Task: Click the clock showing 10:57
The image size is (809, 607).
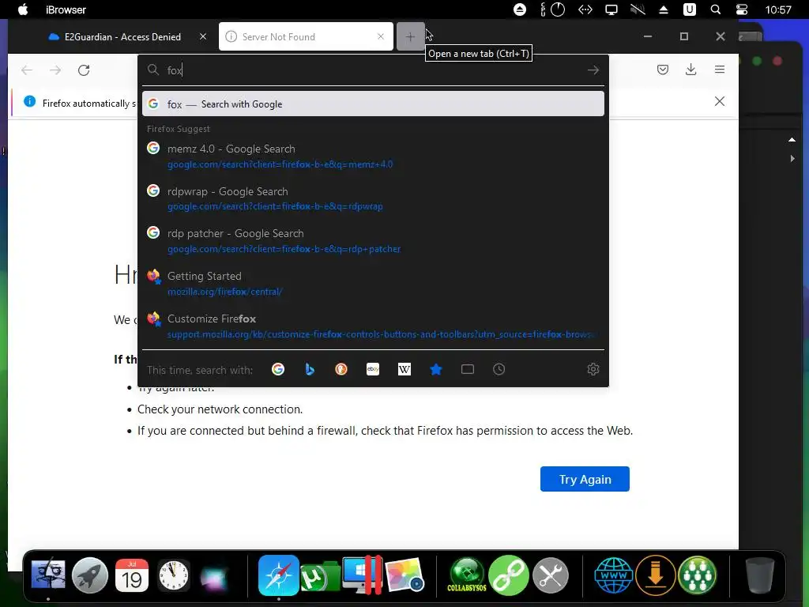Action: pos(778,9)
